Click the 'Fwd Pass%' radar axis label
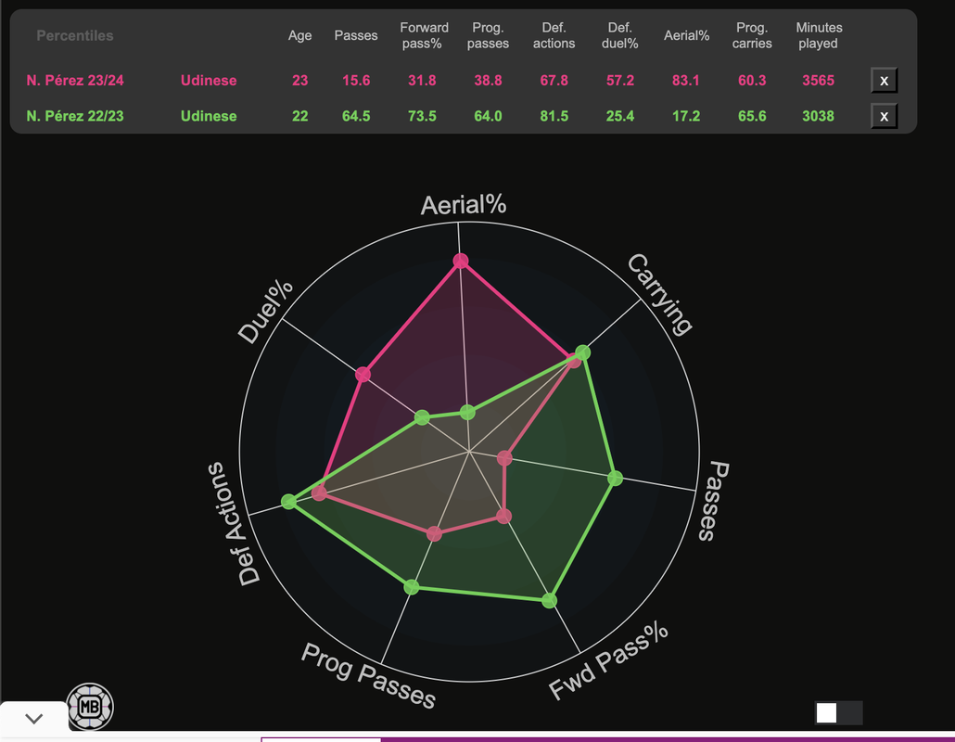The height and width of the screenshot is (742, 955). 608,661
